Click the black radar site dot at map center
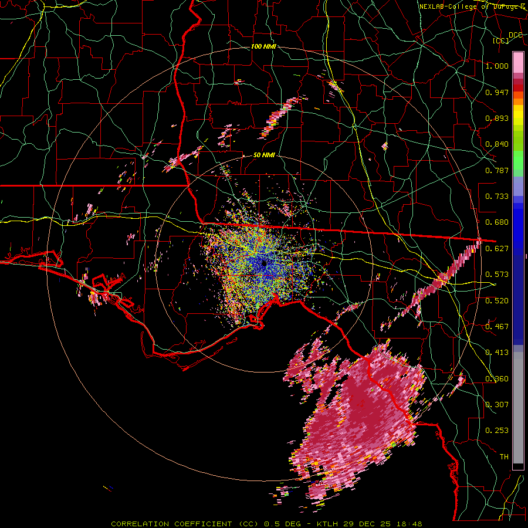The width and height of the screenshot is (528, 528). coord(264,263)
